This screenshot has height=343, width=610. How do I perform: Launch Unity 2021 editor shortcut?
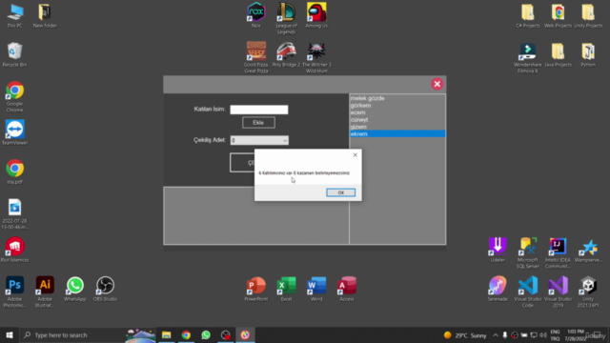[588, 292]
